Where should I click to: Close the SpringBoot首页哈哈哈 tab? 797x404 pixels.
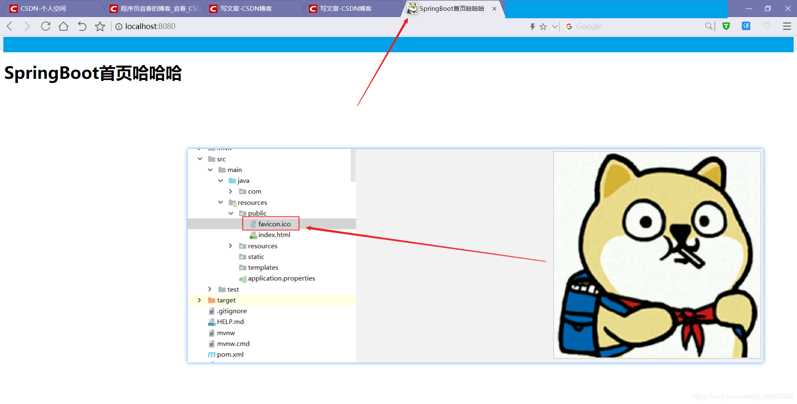(x=494, y=9)
